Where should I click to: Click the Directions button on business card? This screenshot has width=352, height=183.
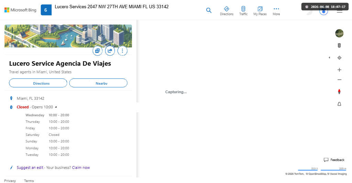click(38, 83)
